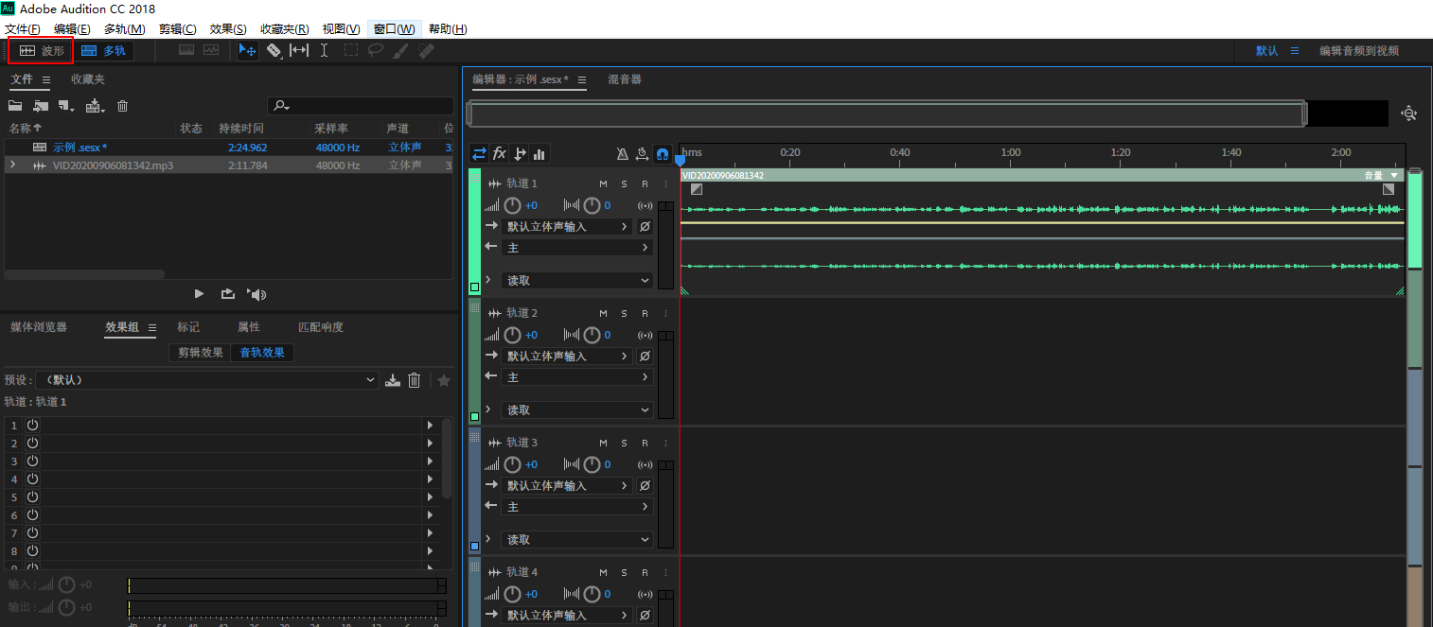
Task: Open the 效果 menu
Action: pos(228,29)
